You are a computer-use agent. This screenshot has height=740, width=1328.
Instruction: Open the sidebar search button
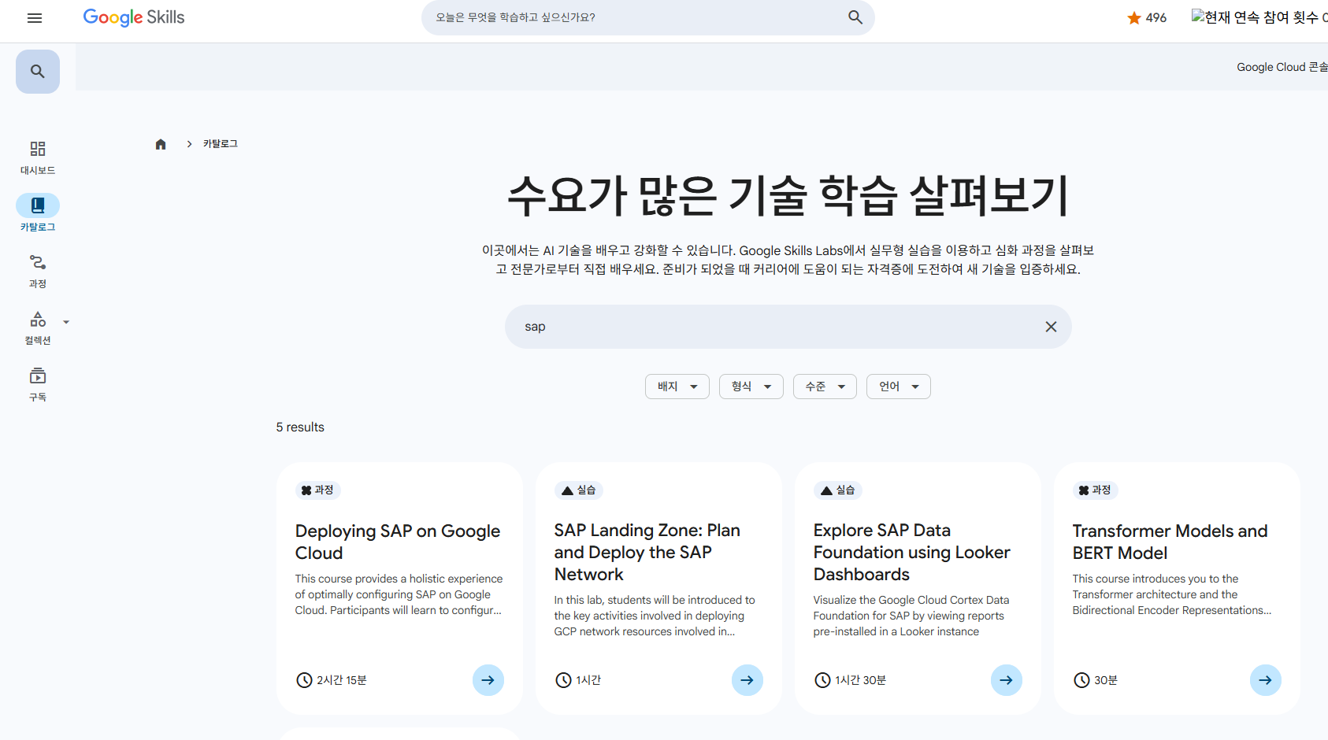click(38, 72)
